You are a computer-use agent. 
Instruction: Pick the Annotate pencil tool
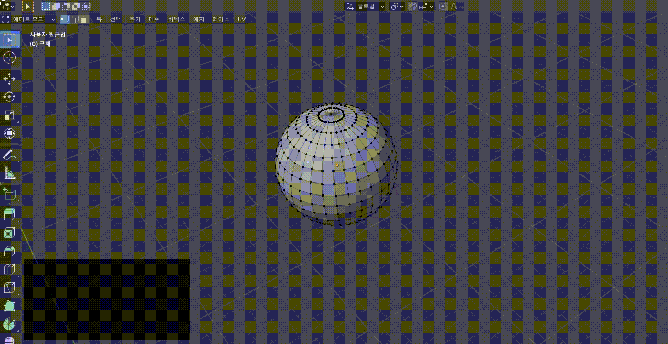pos(9,155)
